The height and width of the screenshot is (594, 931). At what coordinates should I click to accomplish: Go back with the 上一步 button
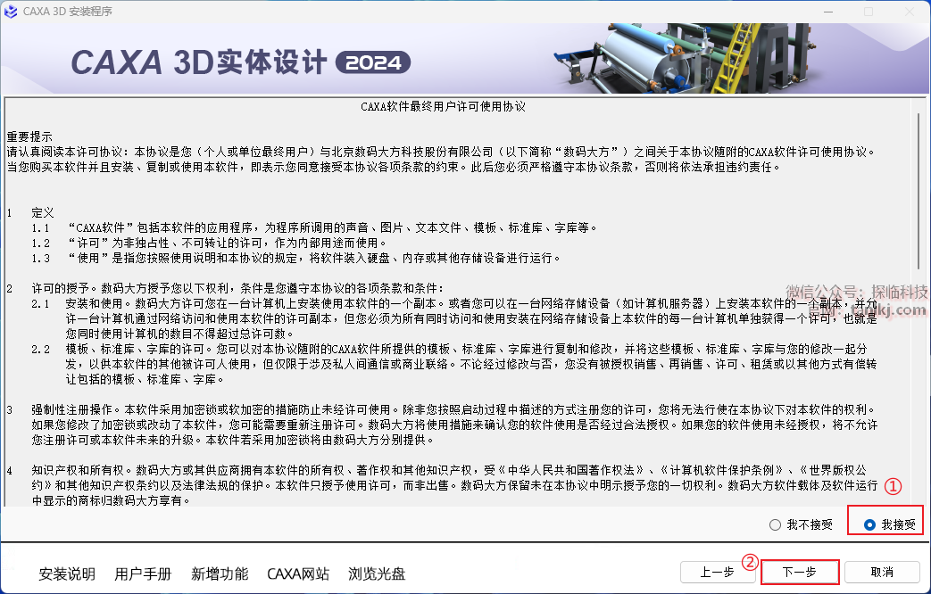point(716,572)
